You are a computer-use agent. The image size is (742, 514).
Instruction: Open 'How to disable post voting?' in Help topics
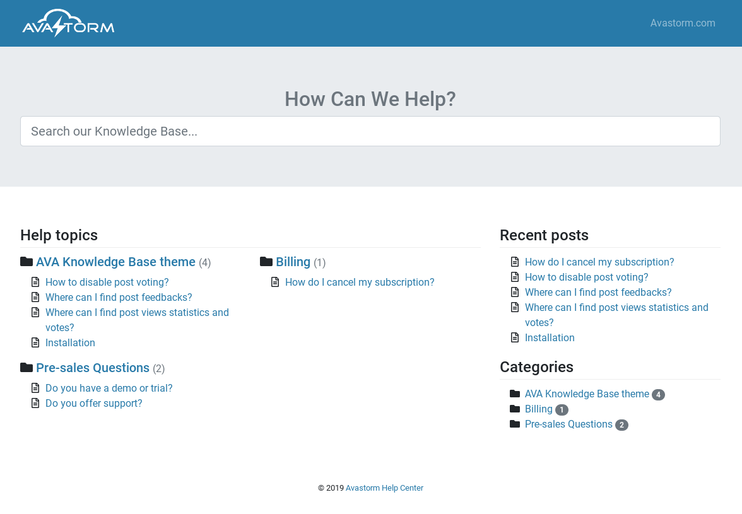pos(107,283)
